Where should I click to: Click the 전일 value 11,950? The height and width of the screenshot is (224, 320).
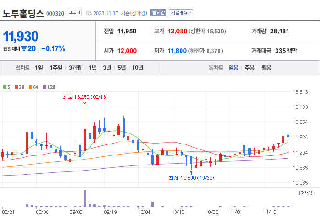point(127,31)
